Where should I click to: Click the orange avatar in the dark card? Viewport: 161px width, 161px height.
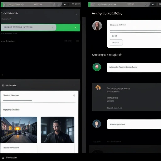(x=98, y=87)
